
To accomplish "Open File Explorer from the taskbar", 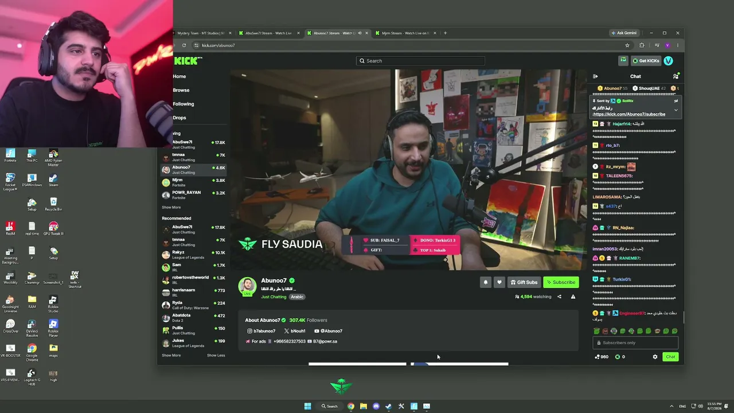I will (x=364, y=406).
